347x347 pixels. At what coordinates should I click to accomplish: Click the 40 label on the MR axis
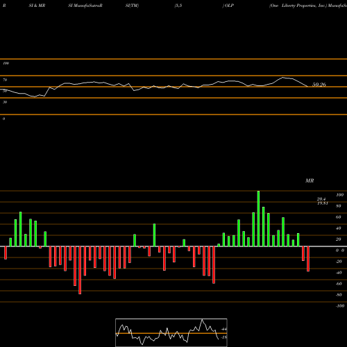pyautogui.click(x=339, y=228)
